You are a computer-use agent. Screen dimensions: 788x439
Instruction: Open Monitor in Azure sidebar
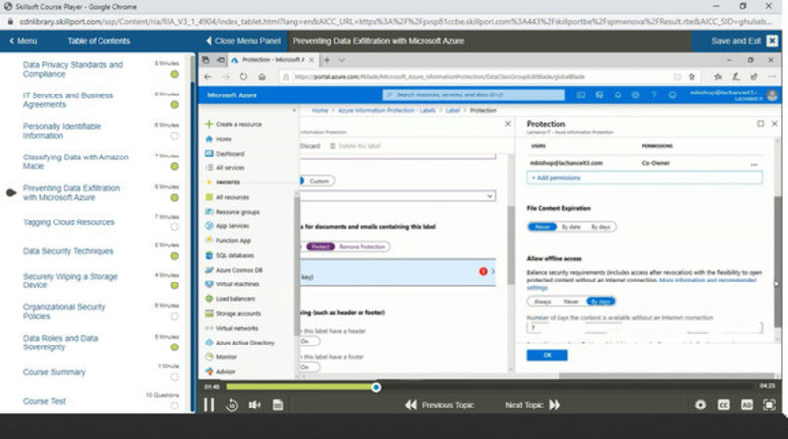[221, 357]
